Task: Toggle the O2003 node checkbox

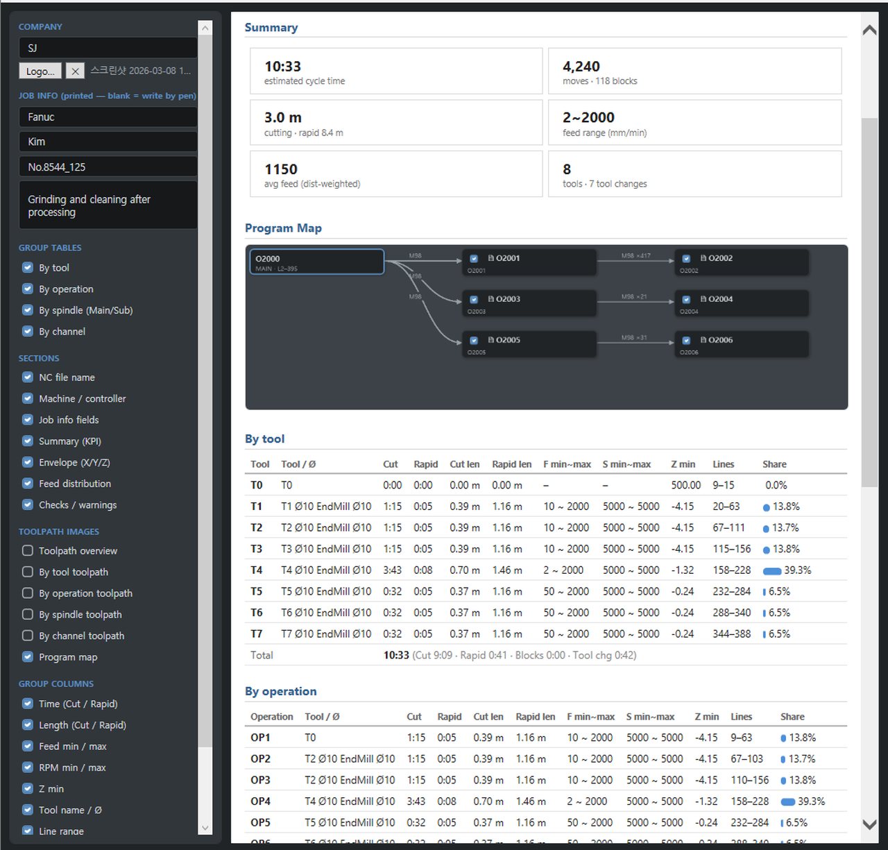Action: (x=474, y=299)
